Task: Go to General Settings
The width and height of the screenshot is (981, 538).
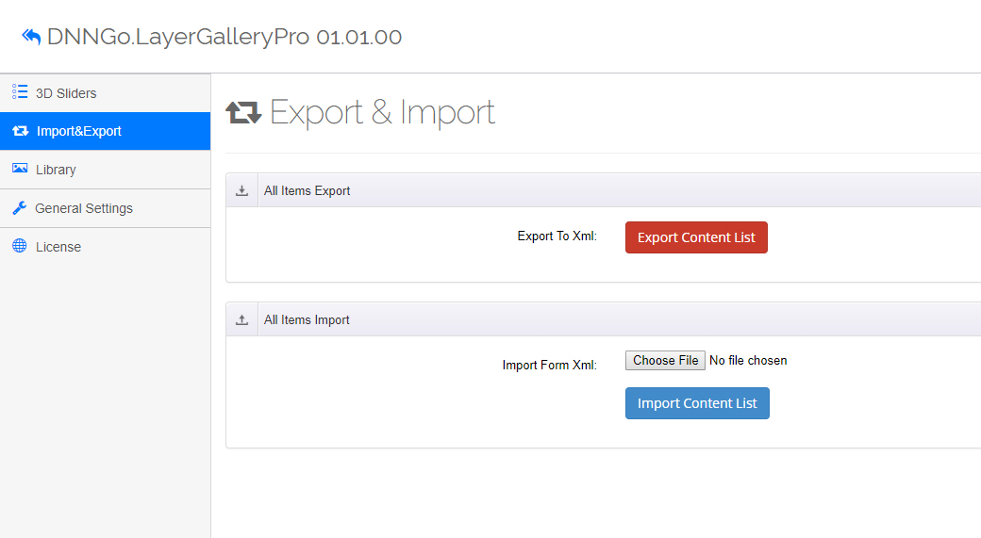Action: click(x=105, y=208)
